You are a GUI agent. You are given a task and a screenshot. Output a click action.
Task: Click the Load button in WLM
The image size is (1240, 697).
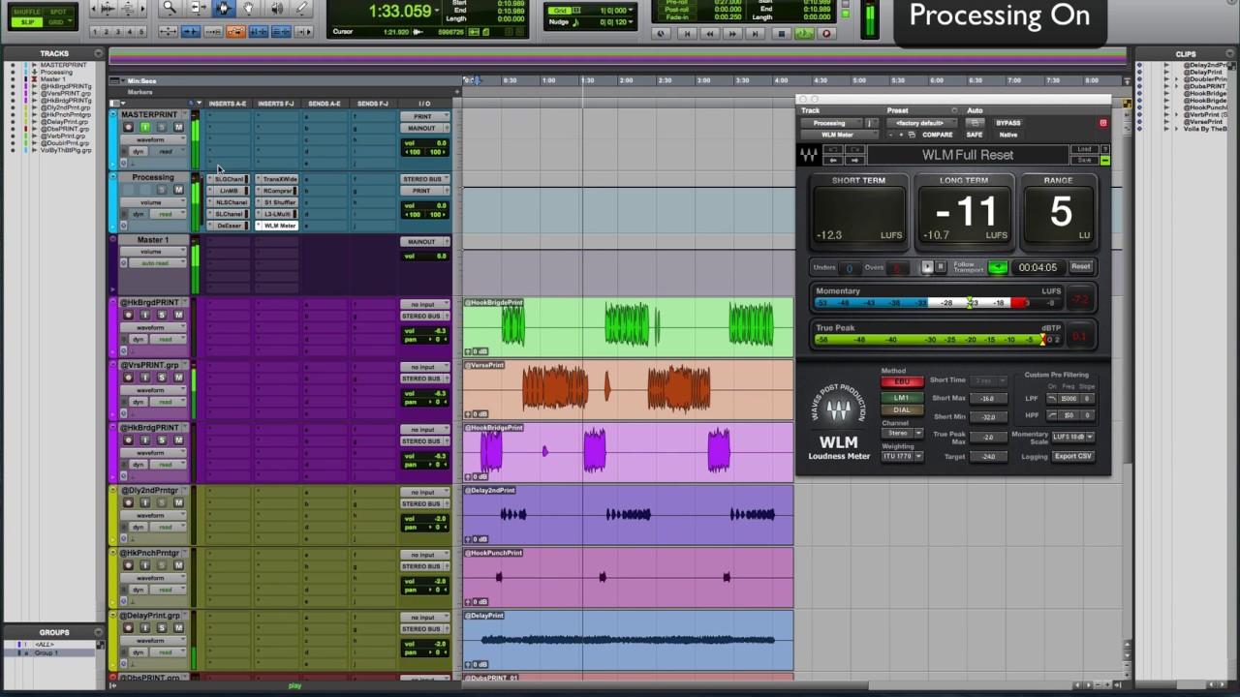(x=1084, y=150)
